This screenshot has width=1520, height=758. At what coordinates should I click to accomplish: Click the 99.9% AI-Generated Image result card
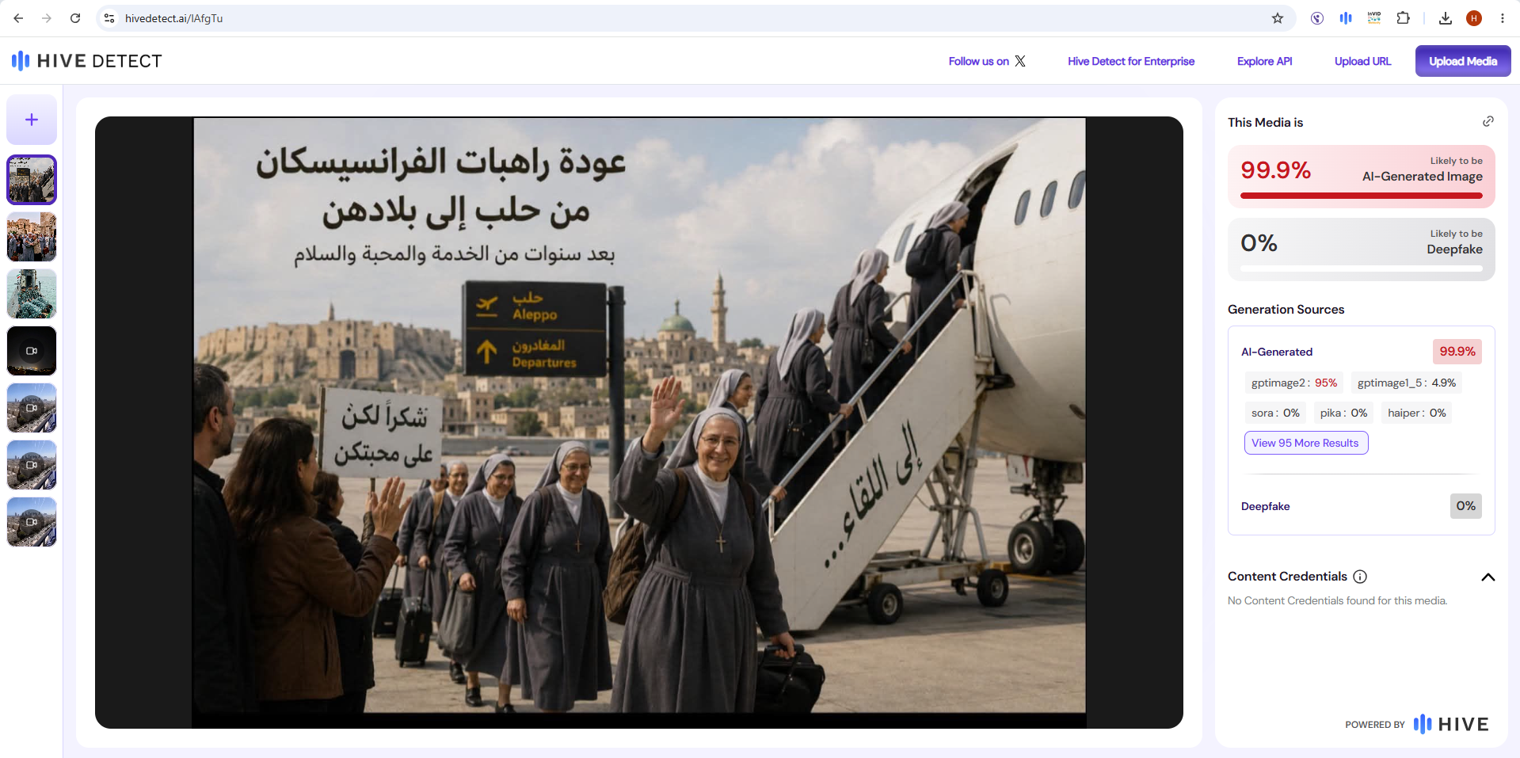pos(1362,176)
